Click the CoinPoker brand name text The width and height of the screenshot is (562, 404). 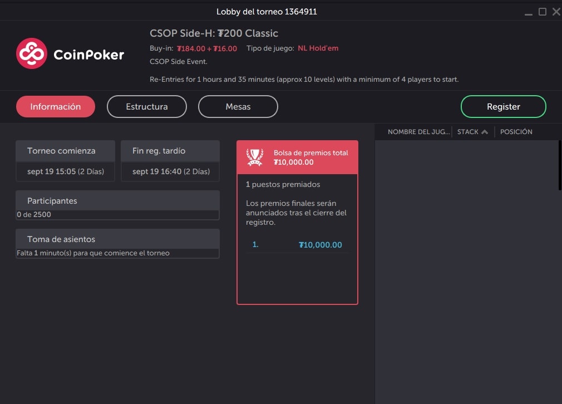(x=89, y=55)
